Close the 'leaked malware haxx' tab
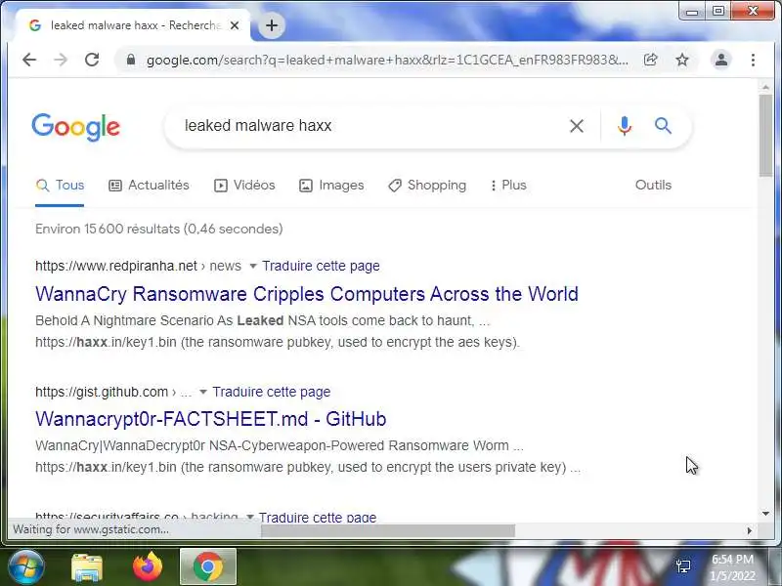This screenshot has width=782, height=586. point(235,25)
